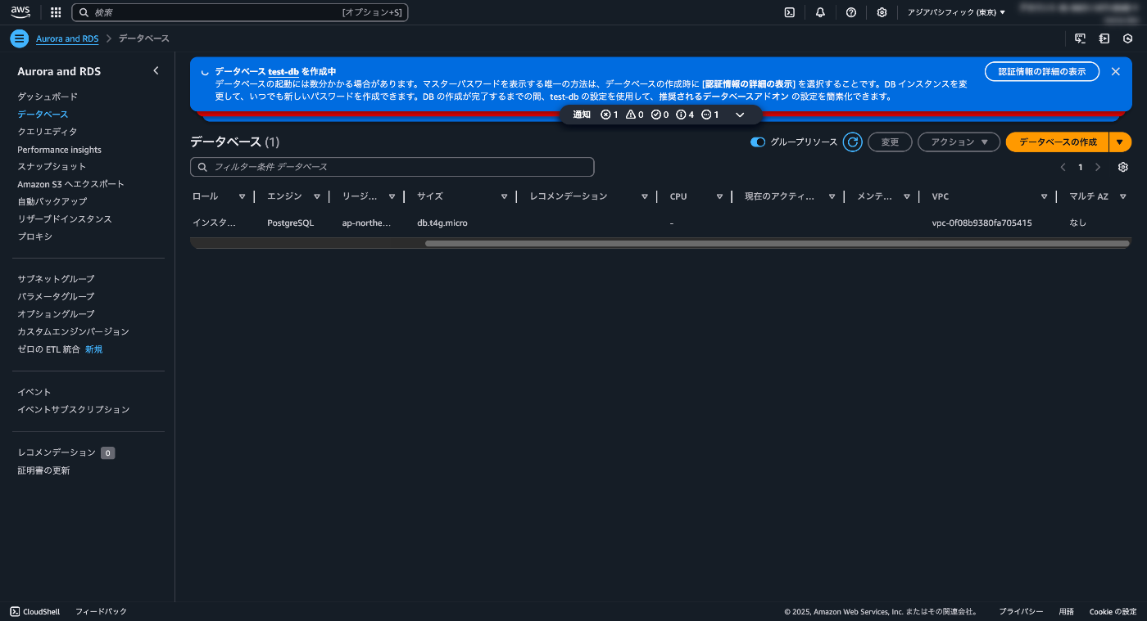Open サブネットグループ in the sidebar

click(56, 279)
